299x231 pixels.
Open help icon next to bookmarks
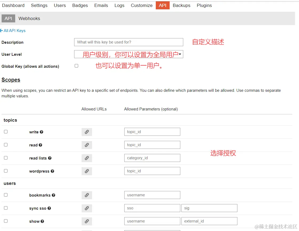coord(54,195)
